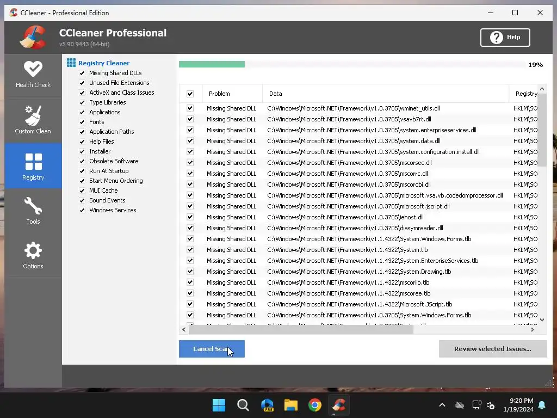Click the horizontal scrollbar right arrow
Image resolution: width=557 pixels, height=418 pixels.
532,329
